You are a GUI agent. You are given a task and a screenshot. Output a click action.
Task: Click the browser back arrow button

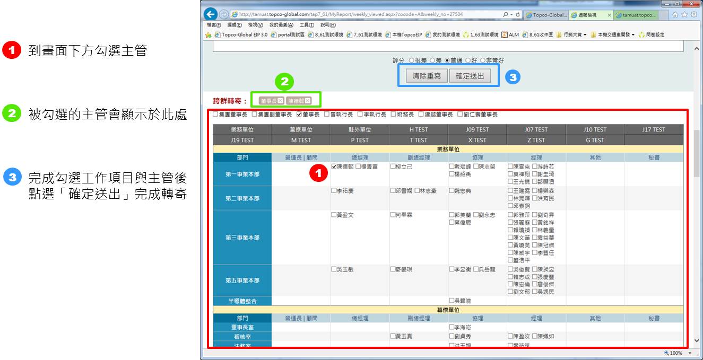(210, 15)
